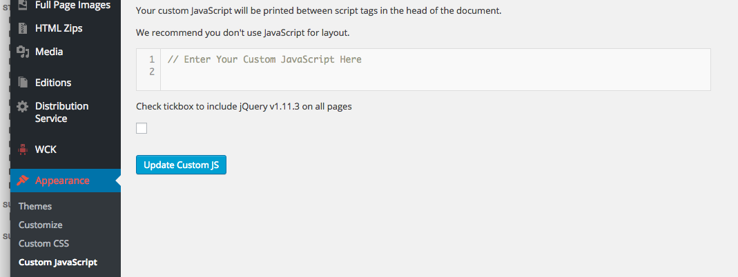Select the HTML Zips menu label
Image resolution: width=738 pixels, height=277 pixels.
click(x=59, y=28)
